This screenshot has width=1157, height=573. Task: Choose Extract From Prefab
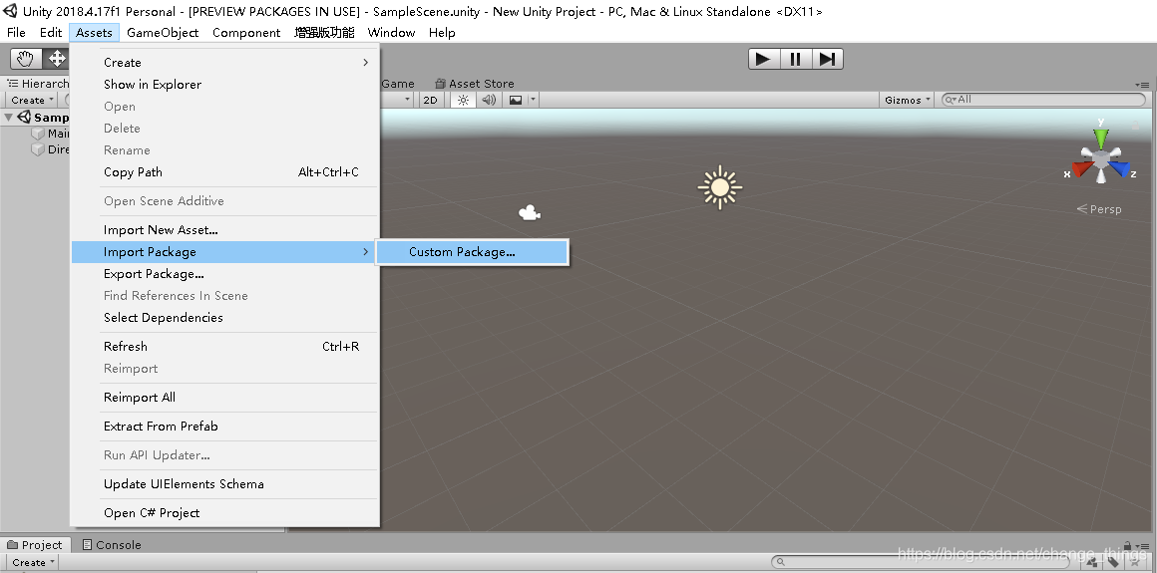(x=225, y=427)
